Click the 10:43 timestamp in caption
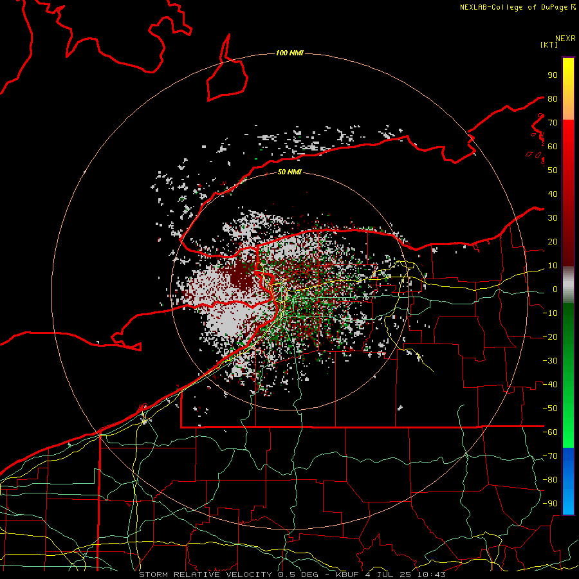Image resolution: width=579 pixels, height=579 pixels. 432,574
